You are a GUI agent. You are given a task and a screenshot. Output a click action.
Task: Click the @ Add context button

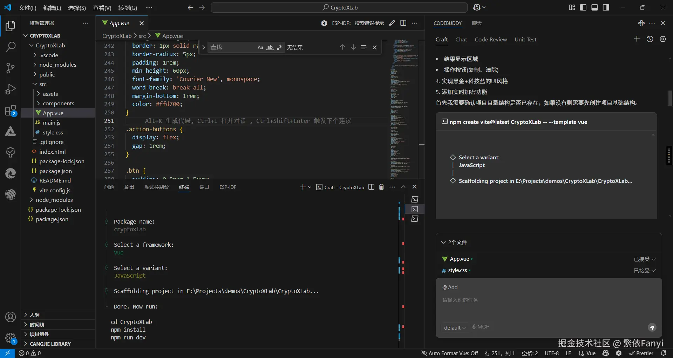[450, 287]
